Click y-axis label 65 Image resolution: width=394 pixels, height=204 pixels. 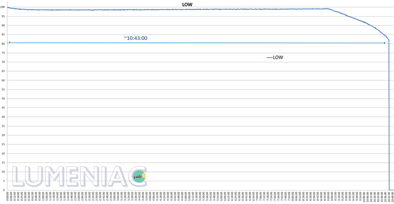3,71
